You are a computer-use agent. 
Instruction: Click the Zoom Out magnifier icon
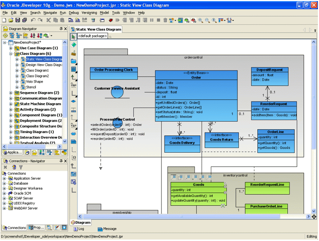207,20
